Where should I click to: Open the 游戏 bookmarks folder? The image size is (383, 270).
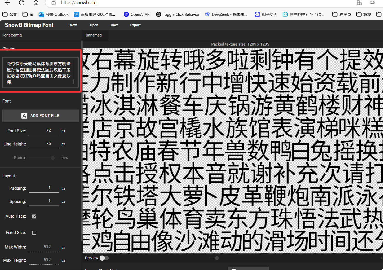(x=363, y=14)
